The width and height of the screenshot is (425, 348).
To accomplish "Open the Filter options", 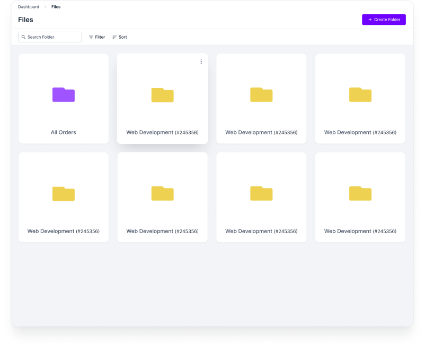I will pyautogui.click(x=97, y=37).
